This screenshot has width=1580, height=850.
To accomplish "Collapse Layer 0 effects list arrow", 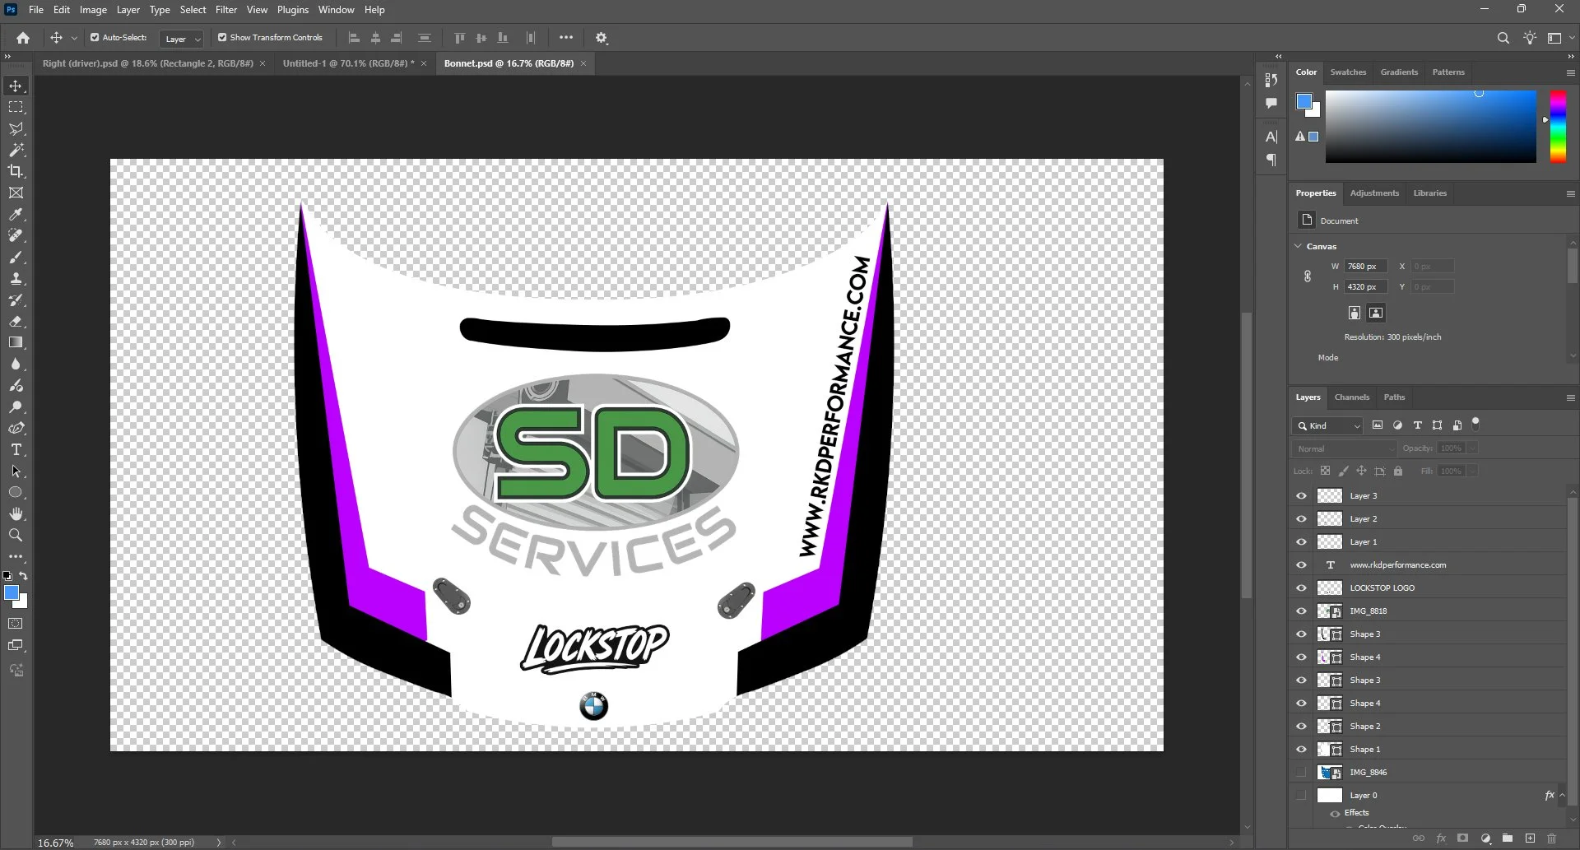I will 1562,796.
